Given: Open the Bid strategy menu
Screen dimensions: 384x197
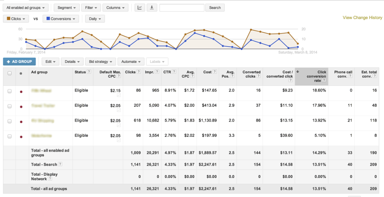Looking at the screenshot, I should 100,62.
